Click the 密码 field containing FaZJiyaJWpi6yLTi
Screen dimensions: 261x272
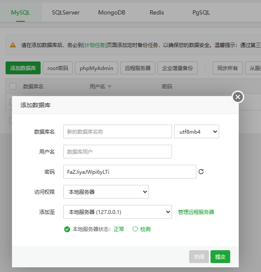click(x=130, y=172)
